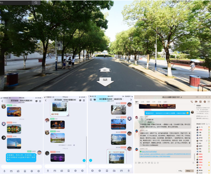The width and height of the screenshot is (211, 175).
Task: Open the purple bridge photo in the middle phone chat
Action: tap(57, 158)
